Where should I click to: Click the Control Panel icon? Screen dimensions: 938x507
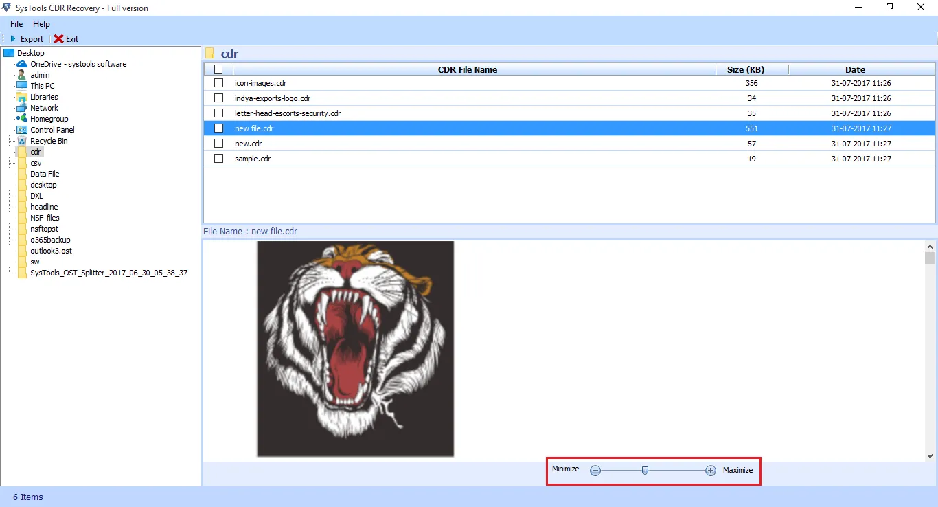pyautogui.click(x=22, y=130)
